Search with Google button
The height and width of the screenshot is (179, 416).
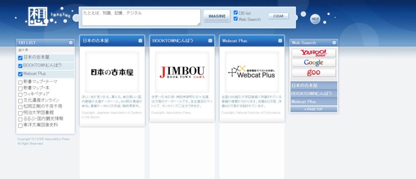314,63
